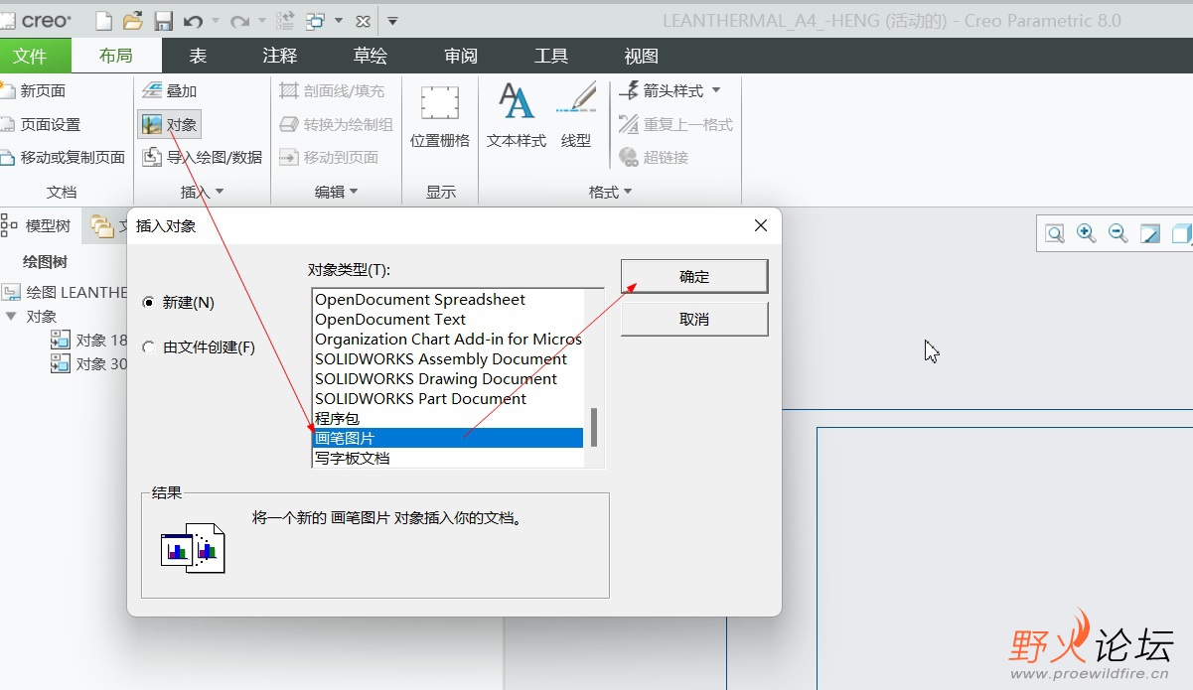Click the object type list scrollbar thumb

(x=594, y=428)
